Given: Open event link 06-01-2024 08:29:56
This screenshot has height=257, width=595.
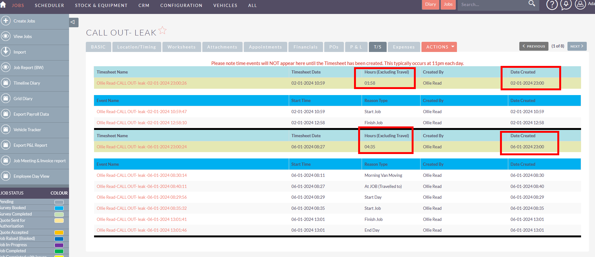Looking at the screenshot, I should (x=142, y=197).
